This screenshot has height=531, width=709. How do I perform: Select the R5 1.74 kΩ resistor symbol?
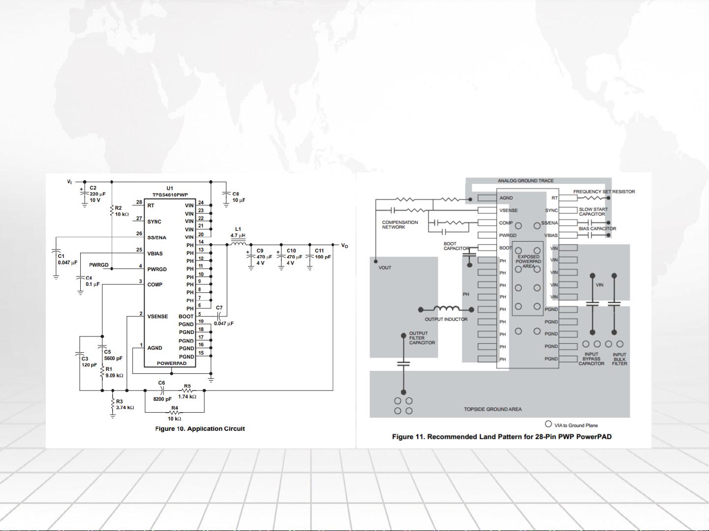point(187,391)
